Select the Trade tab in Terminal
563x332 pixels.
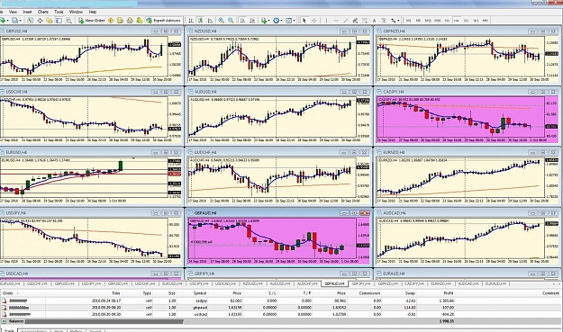(9, 330)
